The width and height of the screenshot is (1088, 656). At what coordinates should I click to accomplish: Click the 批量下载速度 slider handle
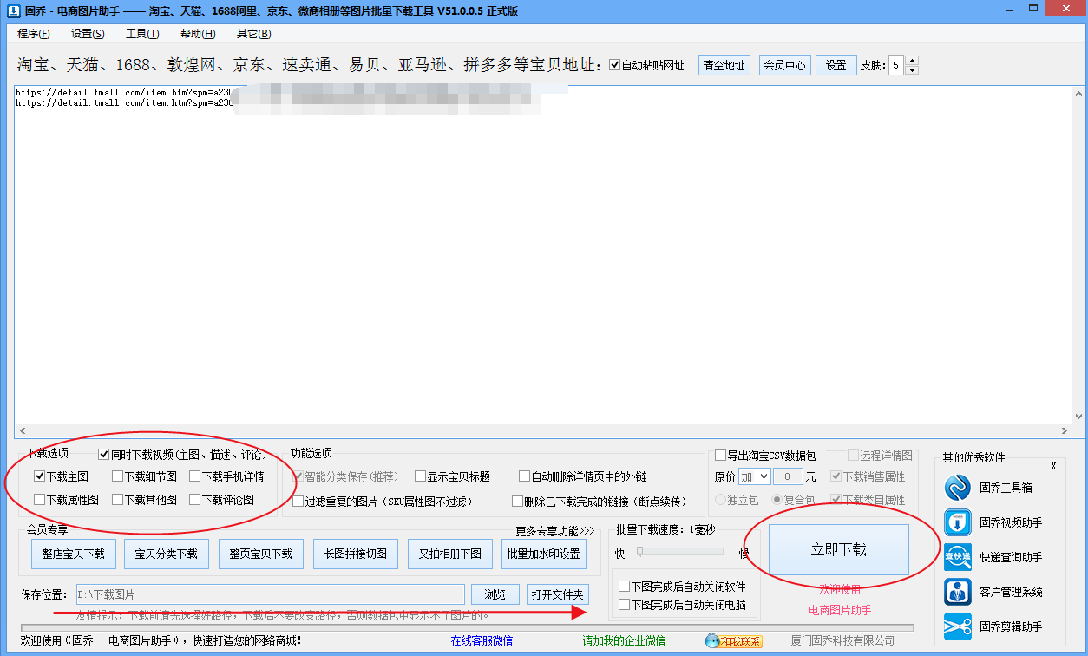(640, 552)
